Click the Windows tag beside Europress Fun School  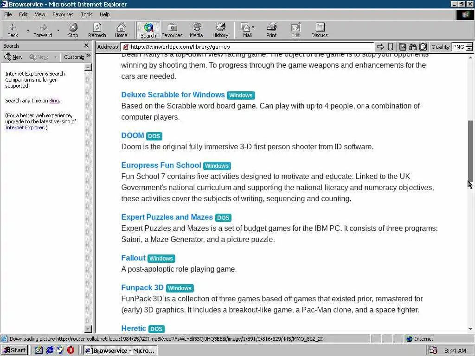pos(217,166)
